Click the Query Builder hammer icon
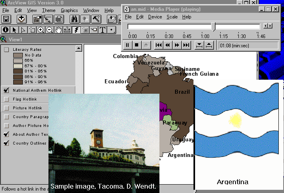 click(96, 19)
